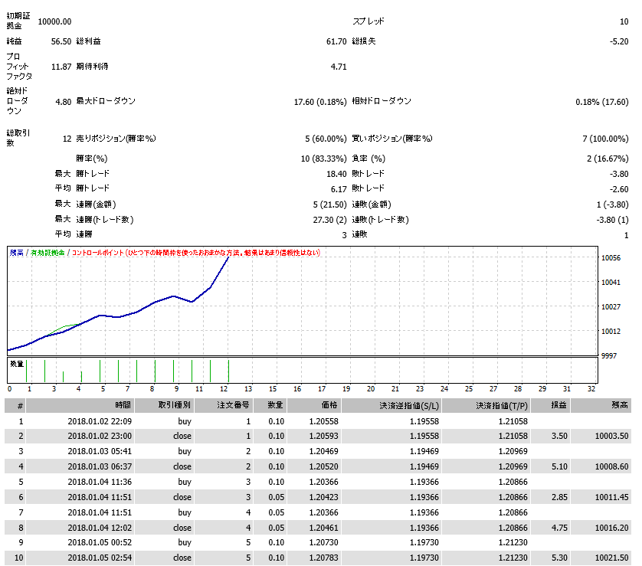
Task: Select the balance 10003.50
Action: point(611,437)
